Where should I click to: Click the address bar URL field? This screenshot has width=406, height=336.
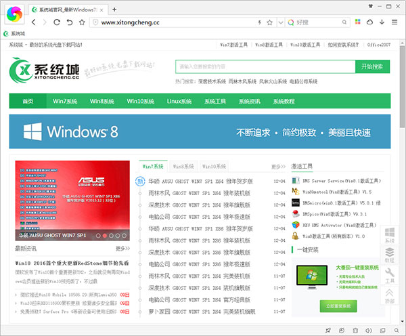[x=176, y=22]
